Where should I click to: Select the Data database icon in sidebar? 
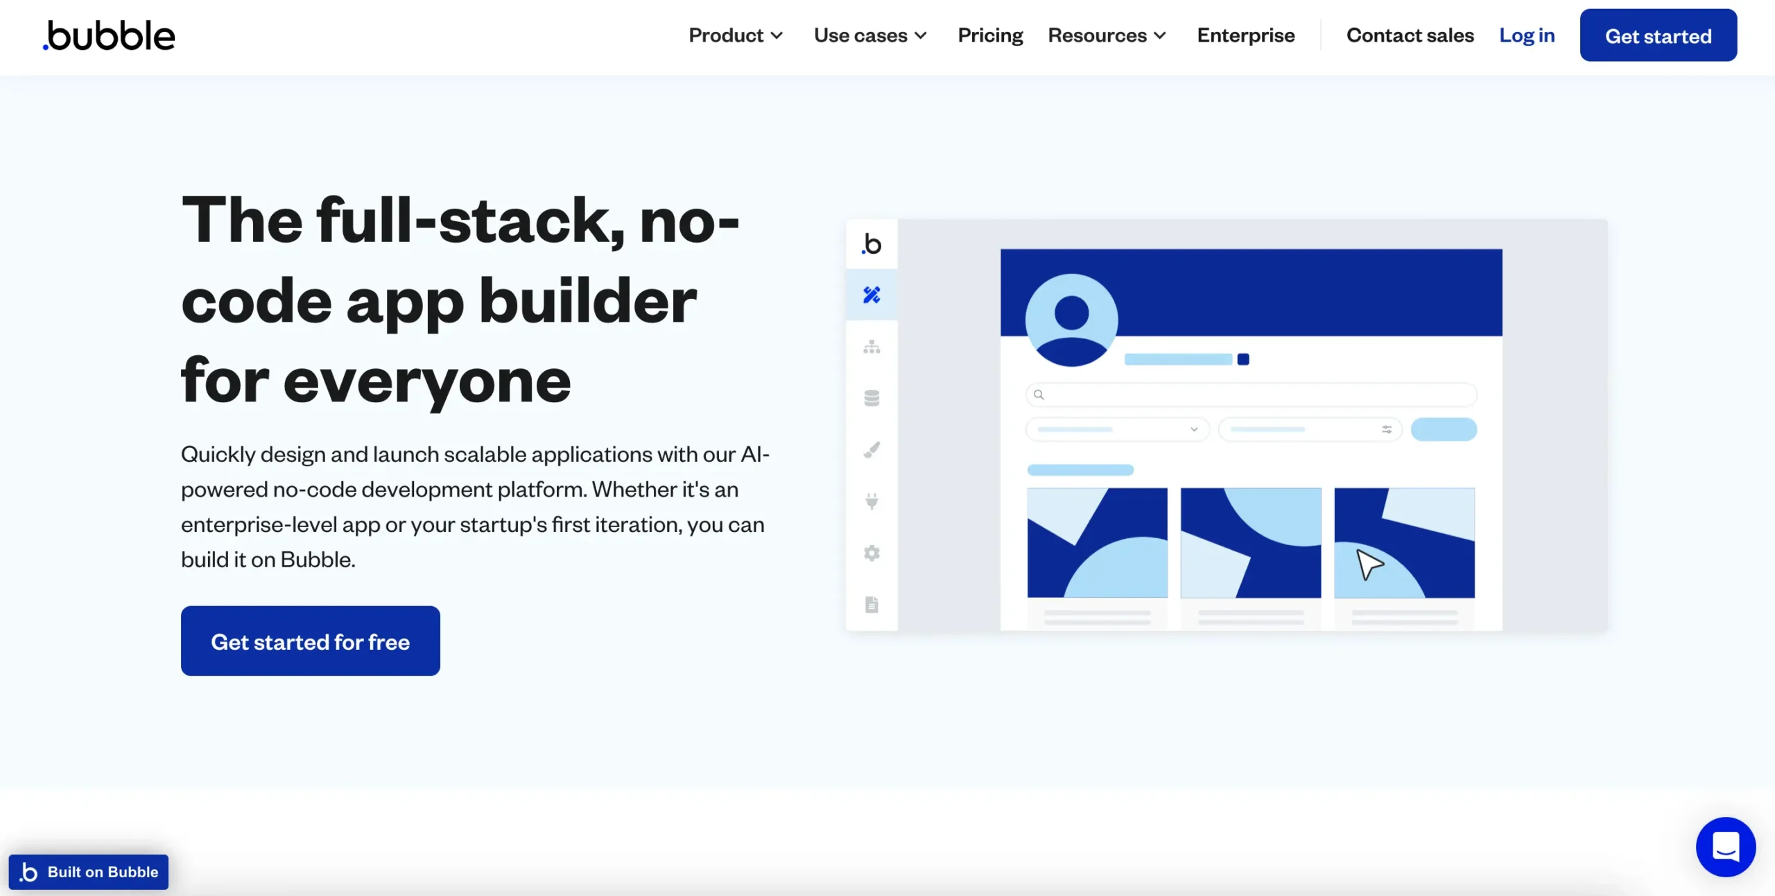point(872,398)
